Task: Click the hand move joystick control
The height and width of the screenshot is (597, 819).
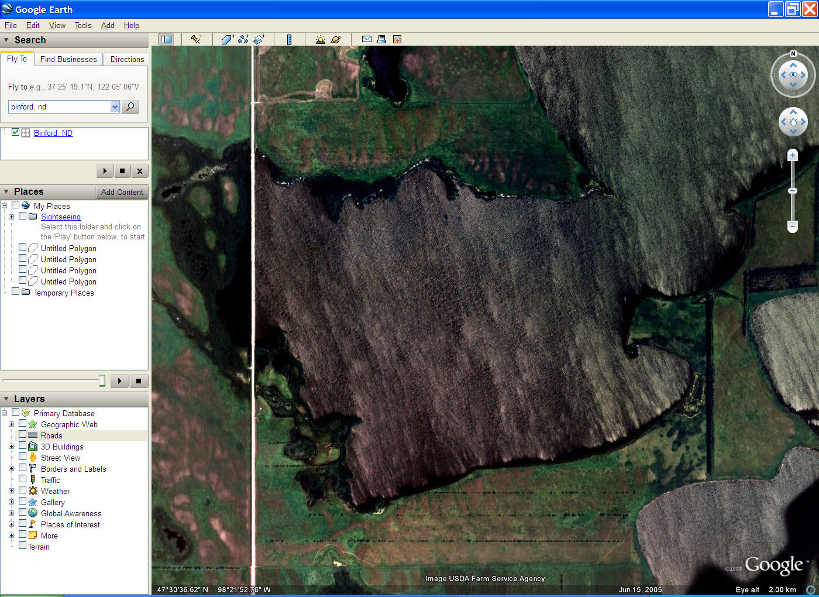Action: click(793, 122)
